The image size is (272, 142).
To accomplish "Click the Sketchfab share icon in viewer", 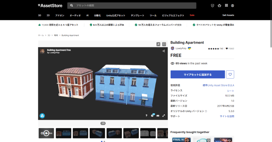I will 164,51.
